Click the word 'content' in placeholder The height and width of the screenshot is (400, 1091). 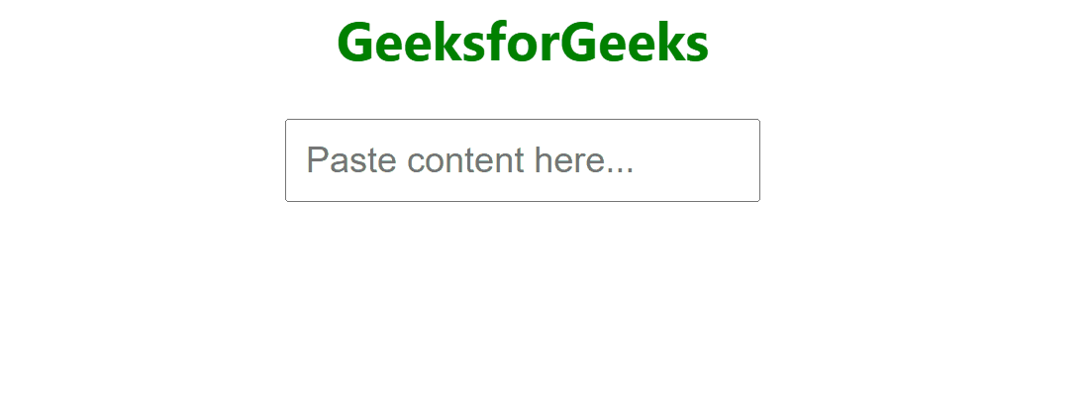pos(465,160)
